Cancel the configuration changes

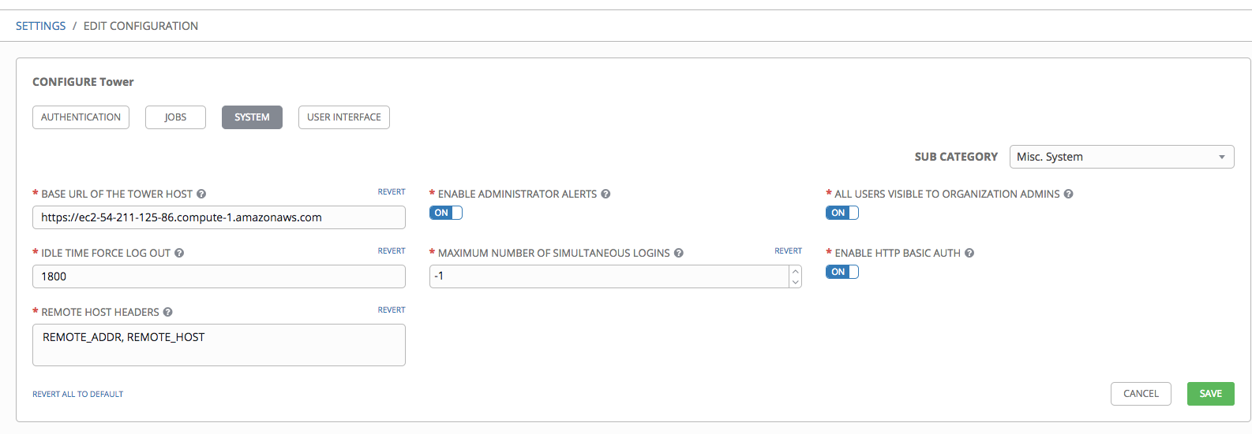1141,394
